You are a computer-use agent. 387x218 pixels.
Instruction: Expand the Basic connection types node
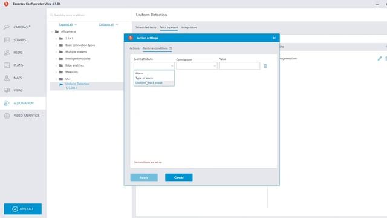point(56,45)
